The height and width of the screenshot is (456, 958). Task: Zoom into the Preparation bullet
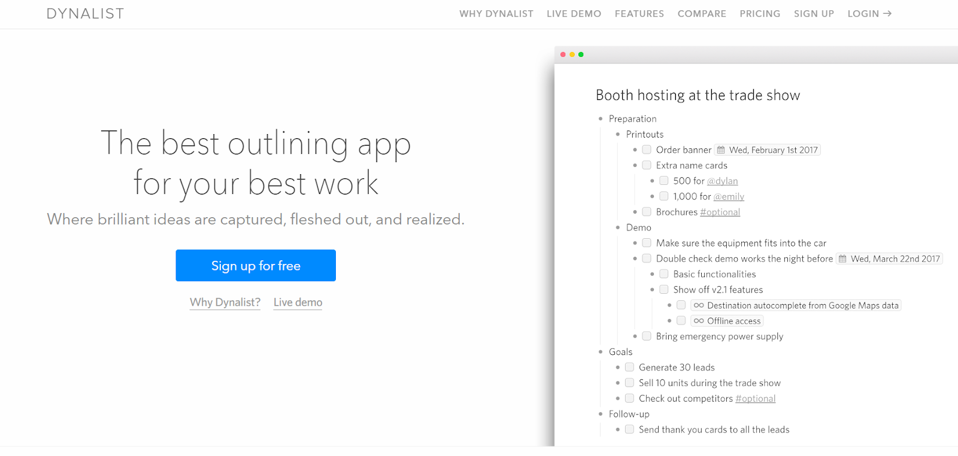point(601,119)
